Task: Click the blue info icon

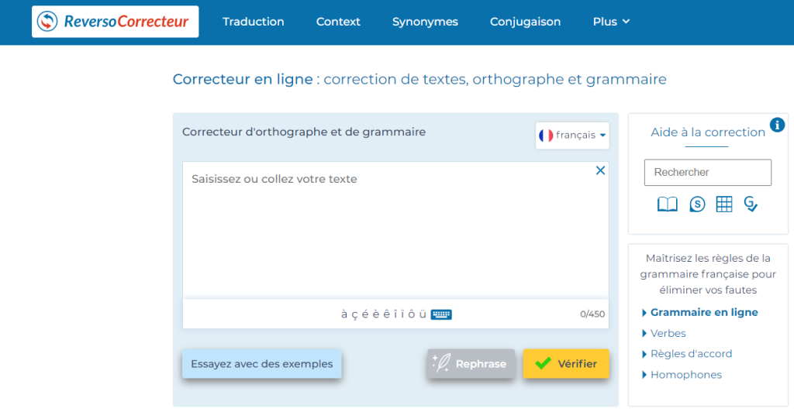Action: point(777,125)
